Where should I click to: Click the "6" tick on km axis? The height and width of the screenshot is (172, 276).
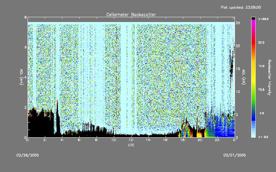[26, 47]
